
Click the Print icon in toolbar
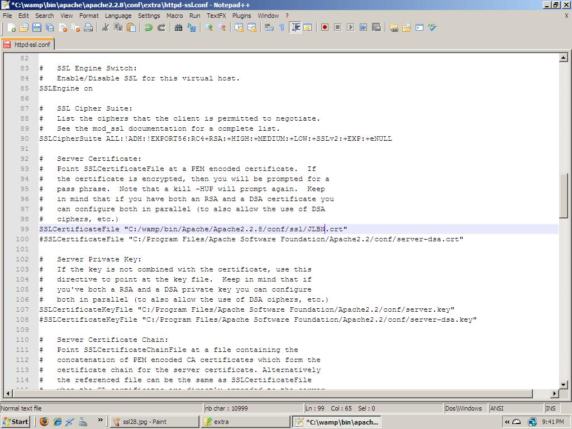[x=88, y=27]
